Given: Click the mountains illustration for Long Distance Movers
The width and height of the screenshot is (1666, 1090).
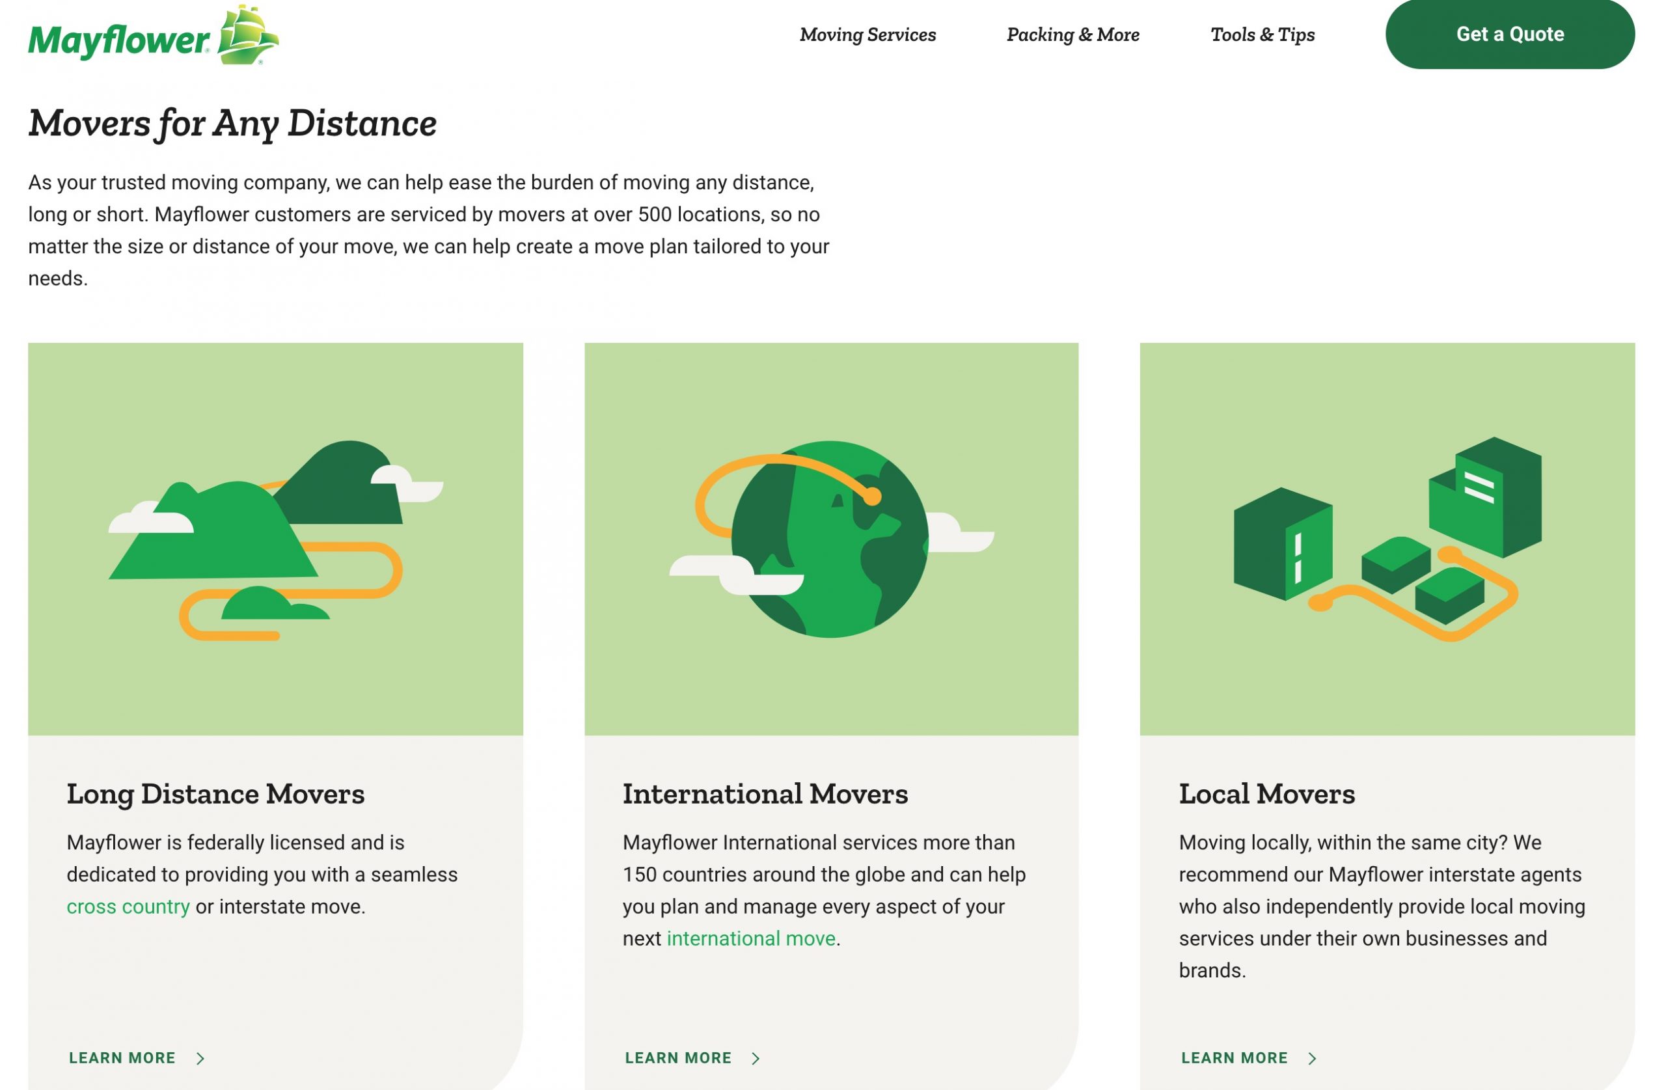Looking at the screenshot, I should (x=275, y=539).
